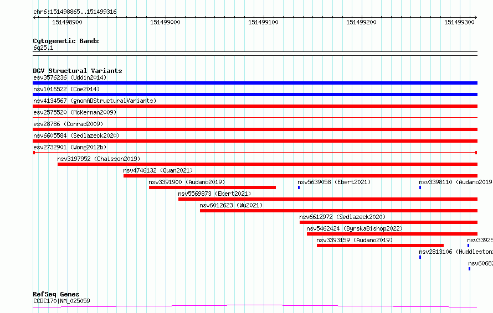Viewport: 493px width, 313px height.
Task: Click the Cytogenetic Bands track title
Action: pos(66,41)
